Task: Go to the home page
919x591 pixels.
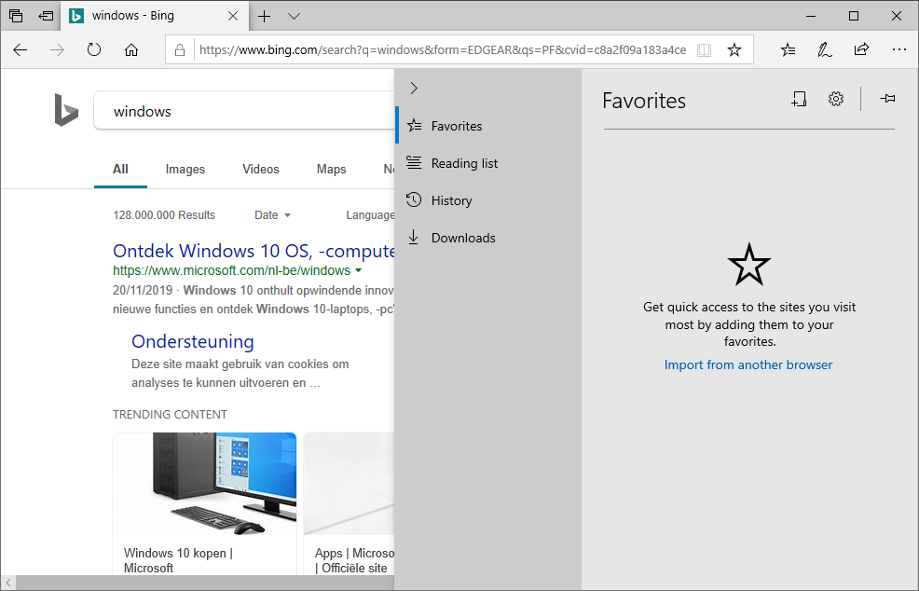Action: click(x=131, y=49)
